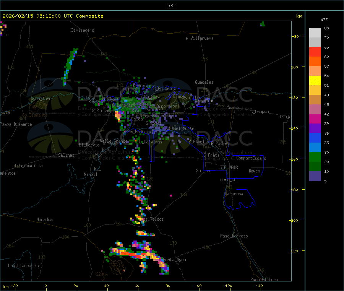Click the timestamp 2026/02/15 05:18:00 UTC Composite
The height and width of the screenshot is (291, 344).
(53, 16)
